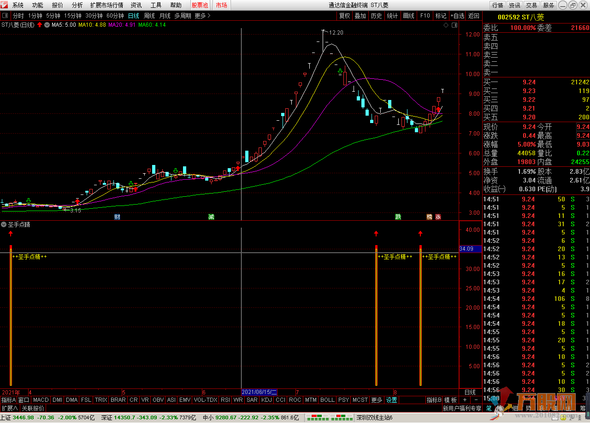Open the 扩展市场行情 menu
This screenshot has height=423, width=590.
107,6
